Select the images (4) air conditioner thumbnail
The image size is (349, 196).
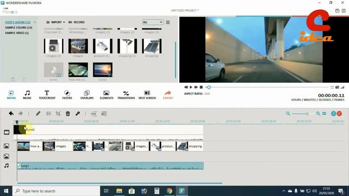click(x=53, y=46)
